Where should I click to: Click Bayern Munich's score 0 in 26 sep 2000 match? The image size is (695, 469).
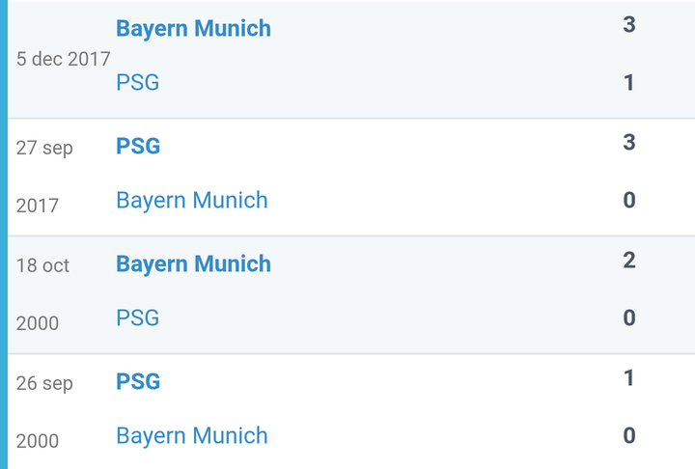629,436
